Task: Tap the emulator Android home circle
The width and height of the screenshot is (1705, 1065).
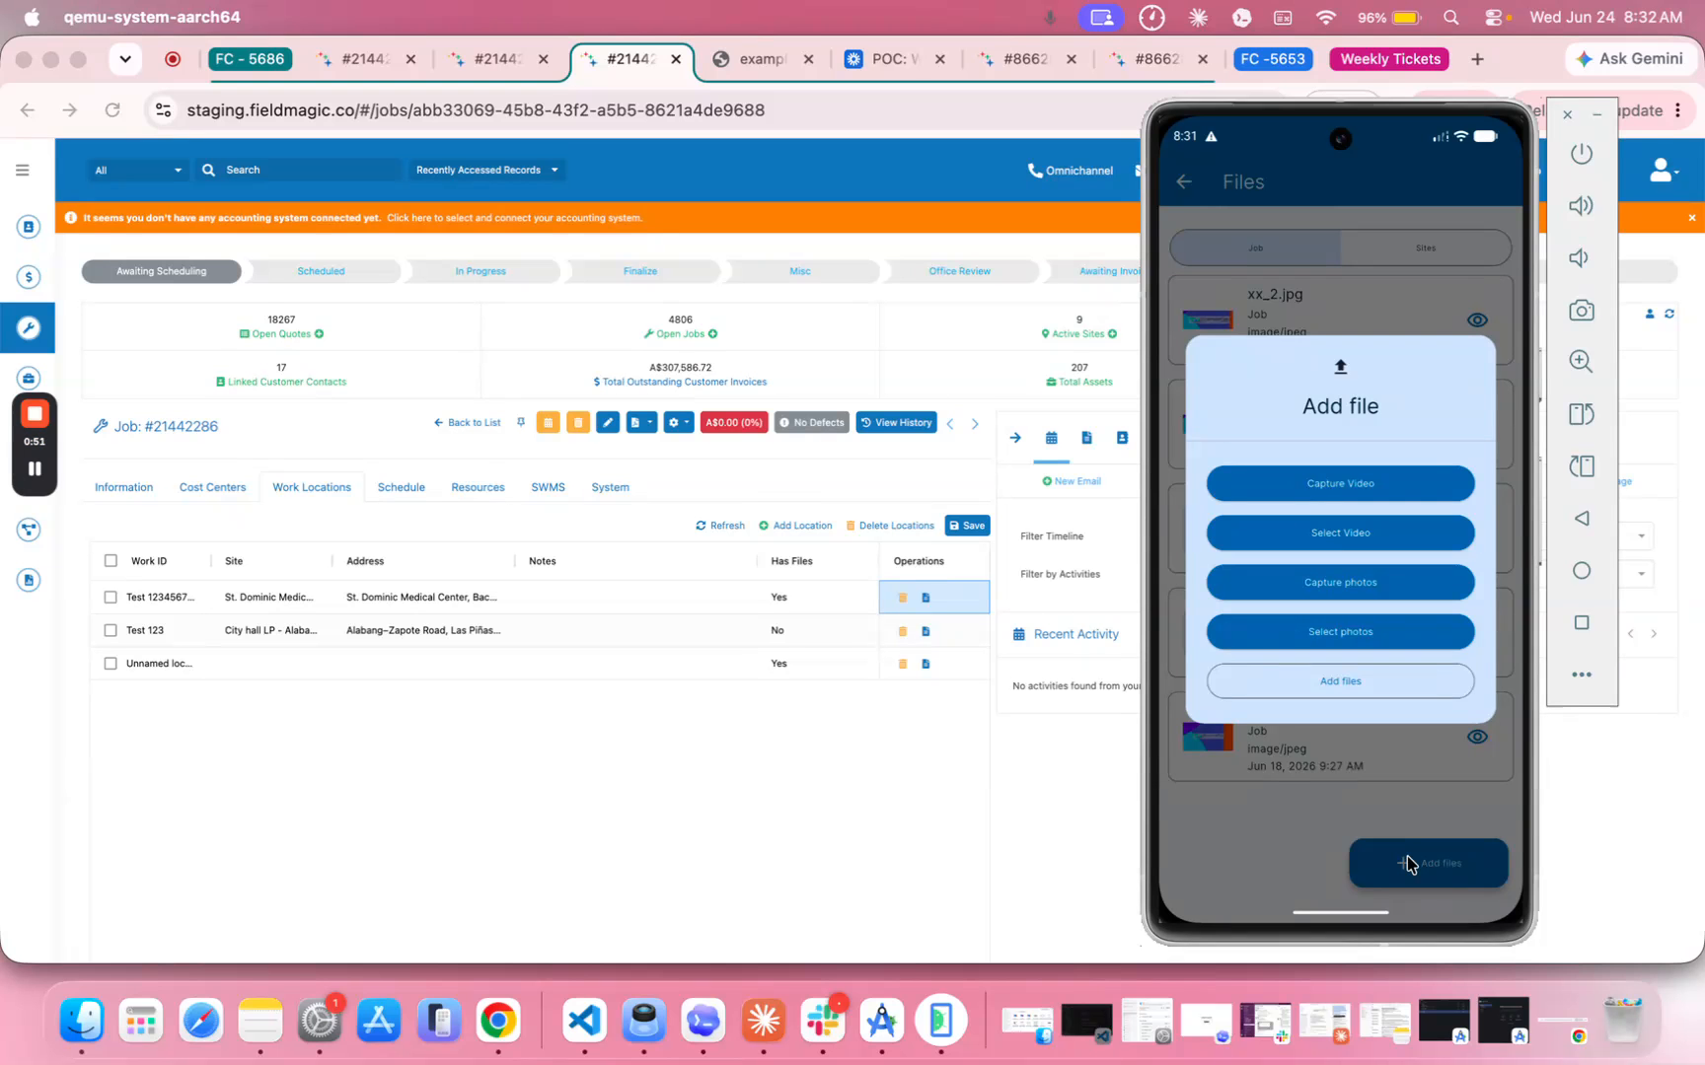Action: point(1581,570)
